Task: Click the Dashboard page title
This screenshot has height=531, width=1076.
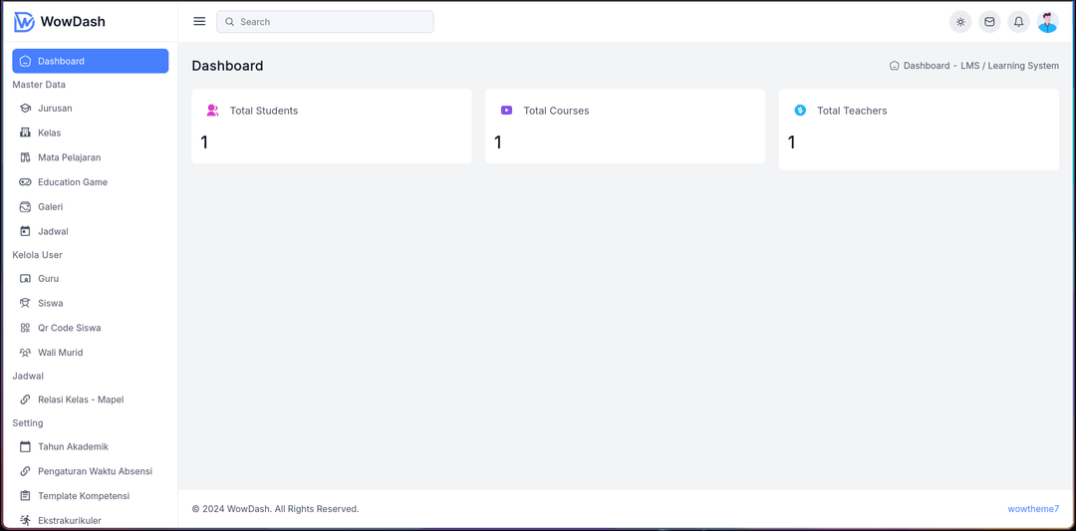Action: click(227, 66)
